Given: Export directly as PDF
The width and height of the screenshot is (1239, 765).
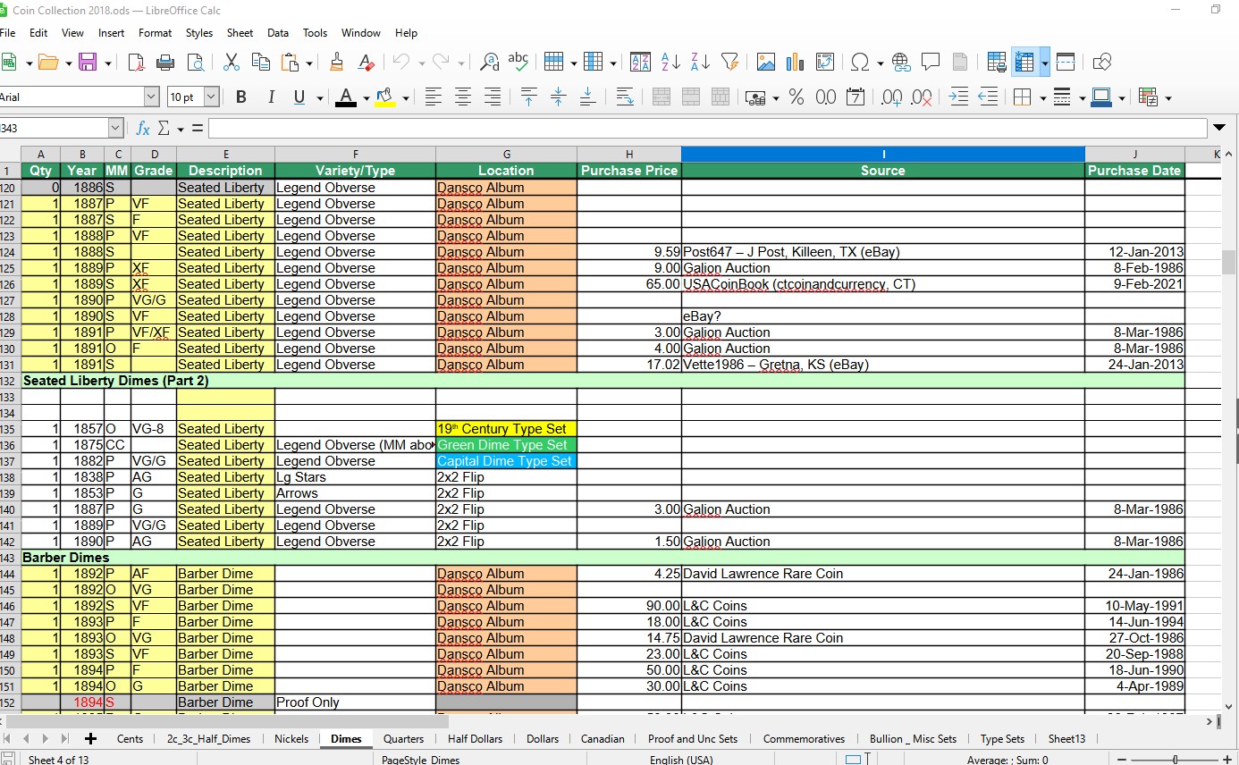Looking at the screenshot, I should [x=137, y=62].
